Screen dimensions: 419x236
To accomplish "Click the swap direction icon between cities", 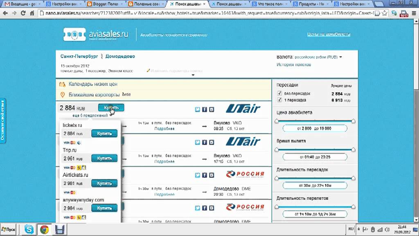I will point(101,57).
